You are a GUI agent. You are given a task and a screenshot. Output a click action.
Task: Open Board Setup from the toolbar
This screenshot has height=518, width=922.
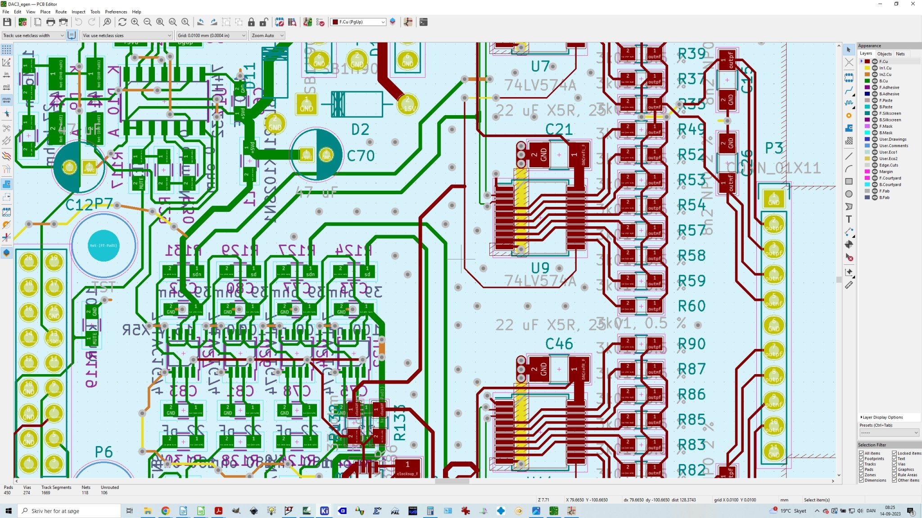[23, 22]
